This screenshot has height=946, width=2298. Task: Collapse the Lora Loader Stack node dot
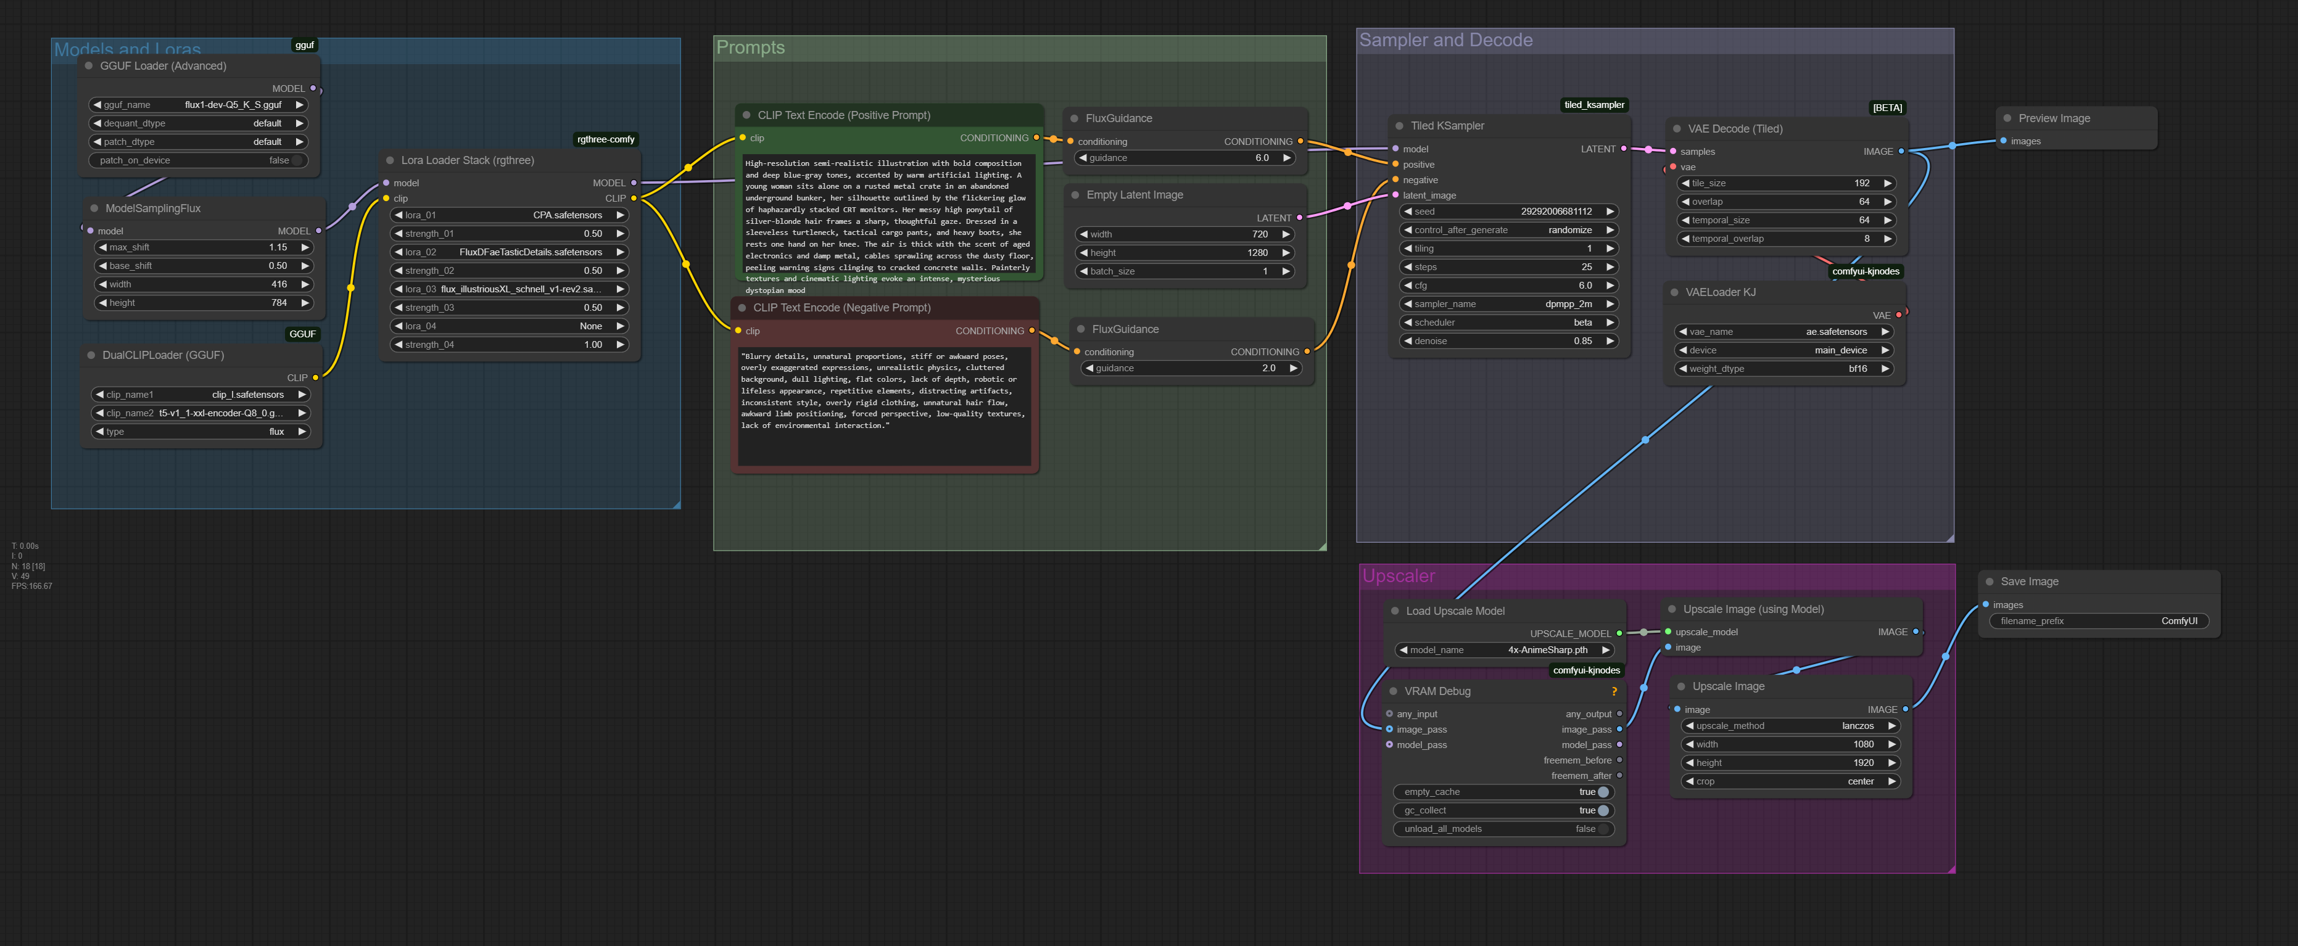pyautogui.click(x=390, y=160)
